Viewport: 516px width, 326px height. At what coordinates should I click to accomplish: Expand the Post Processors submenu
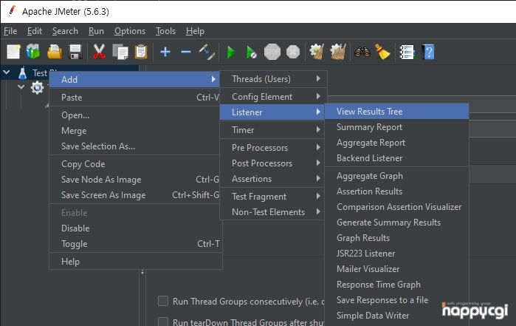click(272, 163)
